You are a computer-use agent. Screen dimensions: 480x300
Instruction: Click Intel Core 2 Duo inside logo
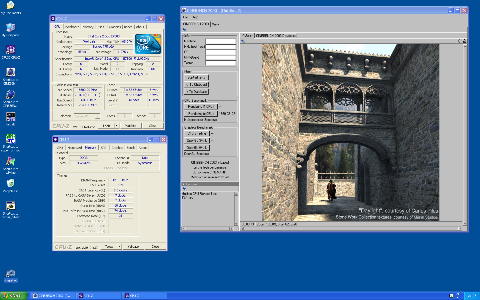[148, 44]
